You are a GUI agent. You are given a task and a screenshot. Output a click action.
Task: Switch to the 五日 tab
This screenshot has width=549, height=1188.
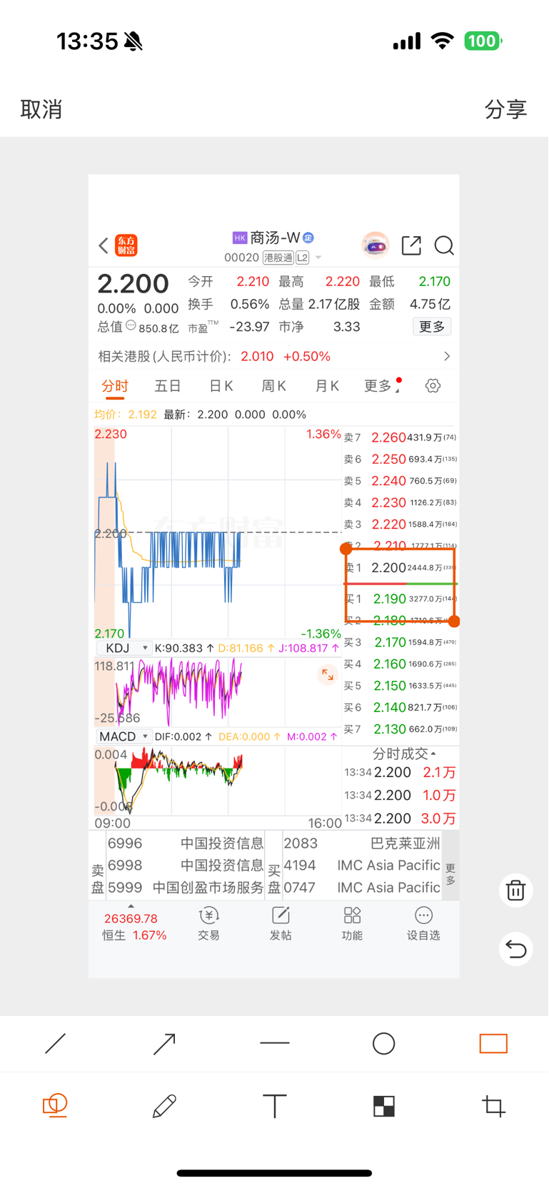tap(168, 386)
